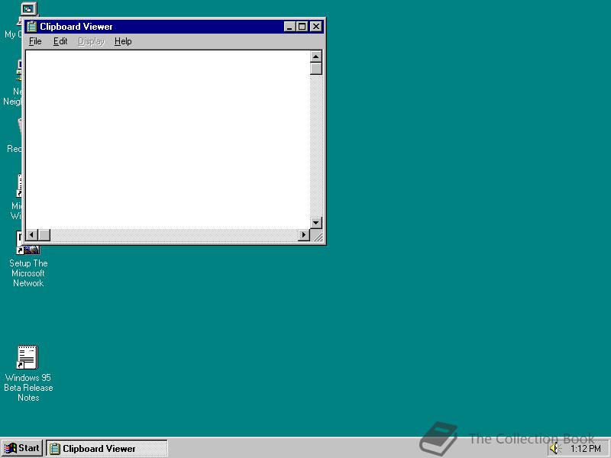Click inside the empty clipboard content area
This screenshot has height=458, width=611.
coord(167,140)
